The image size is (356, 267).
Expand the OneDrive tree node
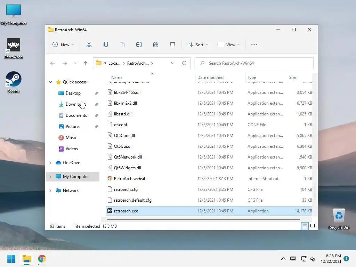50,163
